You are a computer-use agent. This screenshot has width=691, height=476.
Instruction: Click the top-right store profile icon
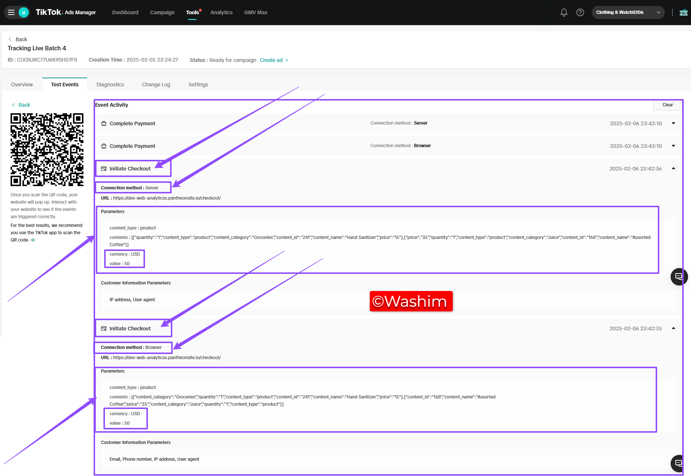(x=683, y=12)
